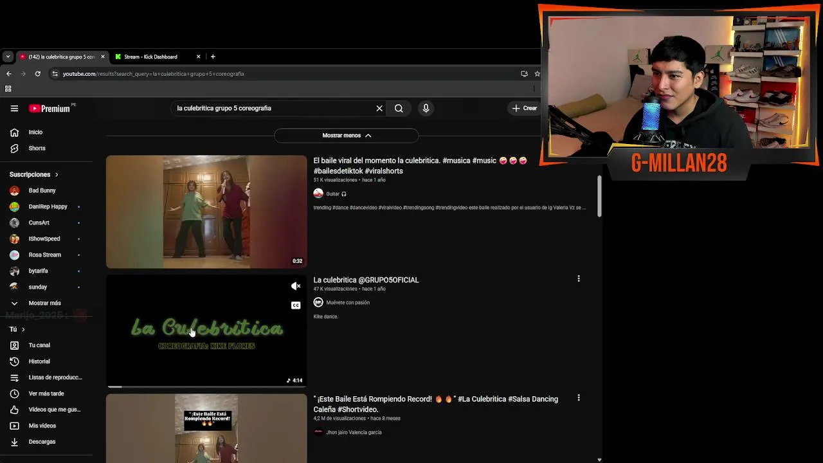Go back in the browser
823x463 pixels.
[x=9, y=73]
